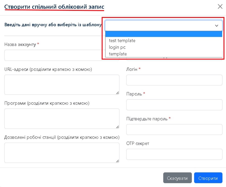Click the Програми text area resize handle
The image size is (226, 187).
pos(118,127)
